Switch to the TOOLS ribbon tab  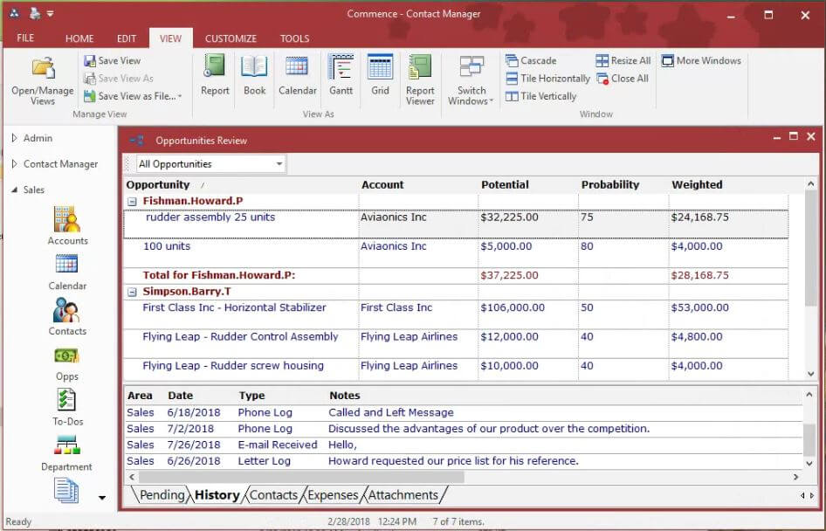point(294,38)
